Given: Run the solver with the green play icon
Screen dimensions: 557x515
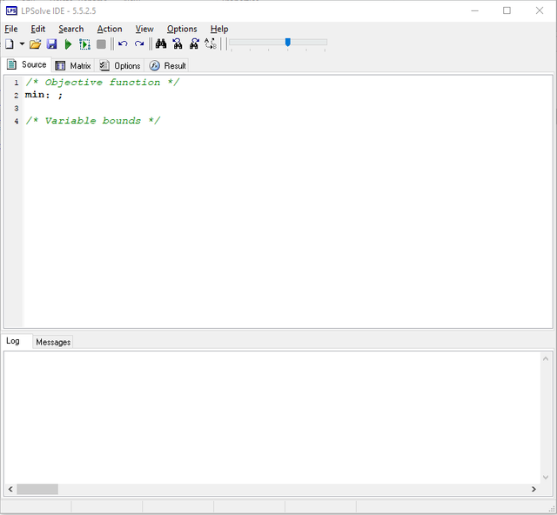Looking at the screenshot, I should tap(68, 44).
